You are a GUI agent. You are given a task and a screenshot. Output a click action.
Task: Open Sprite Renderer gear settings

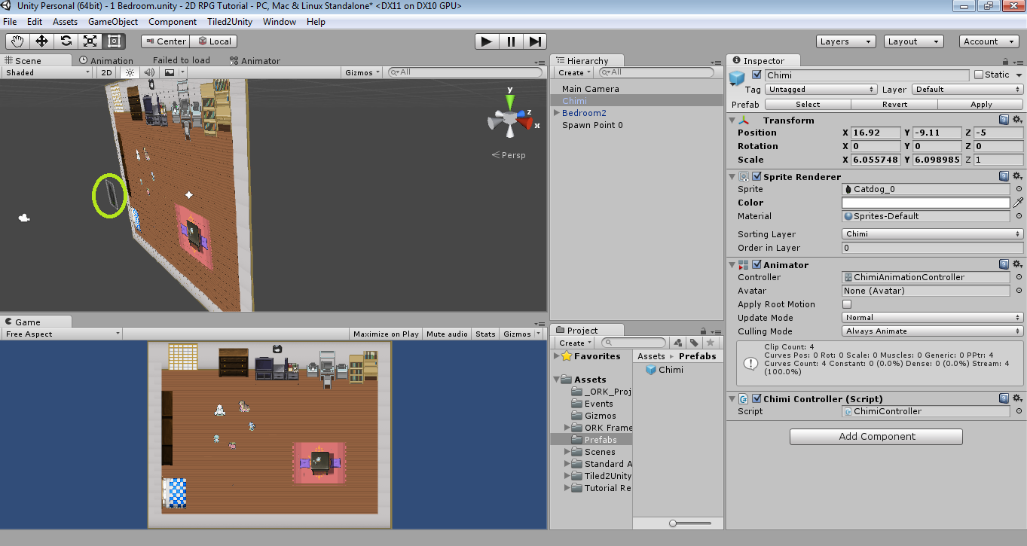[1017, 176]
